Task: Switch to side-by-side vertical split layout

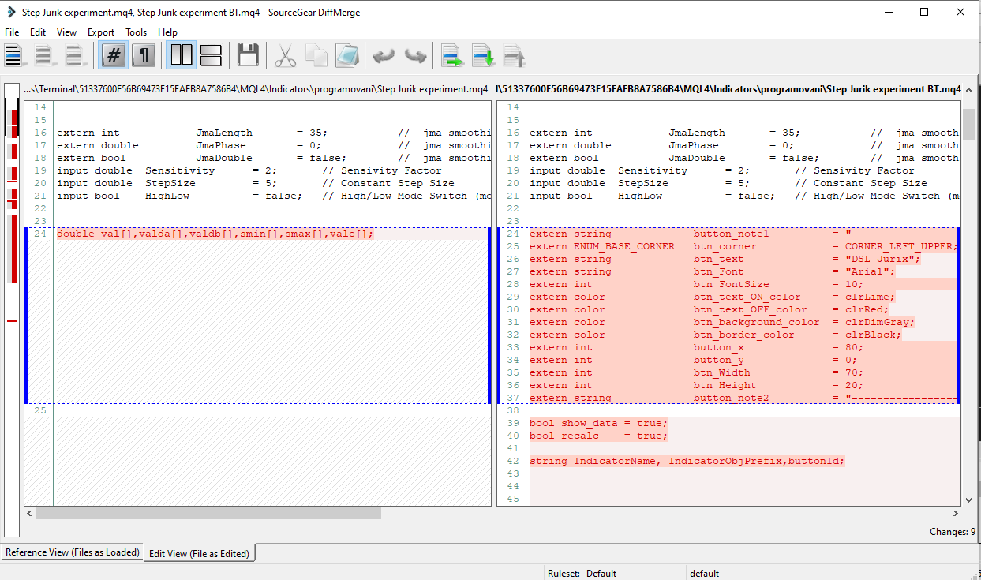Action: coord(182,55)
